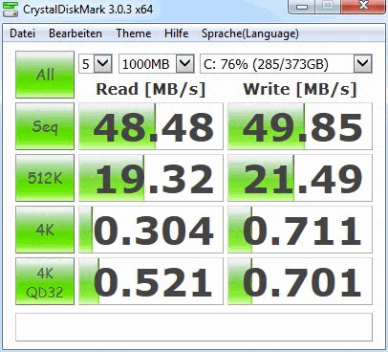Select the Seq read result 48.48
388x352 pixels.
[151, 126]
